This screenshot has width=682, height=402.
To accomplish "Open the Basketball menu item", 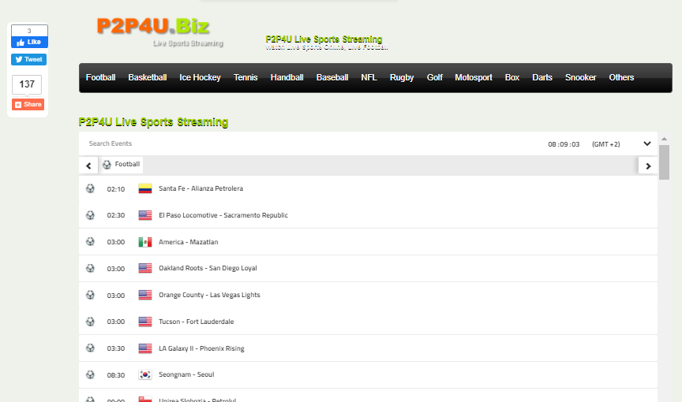I will [148, 77].
